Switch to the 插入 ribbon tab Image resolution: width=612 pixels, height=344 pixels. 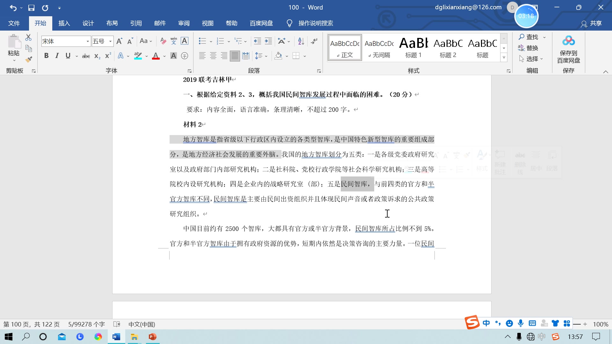click(64, 23)
